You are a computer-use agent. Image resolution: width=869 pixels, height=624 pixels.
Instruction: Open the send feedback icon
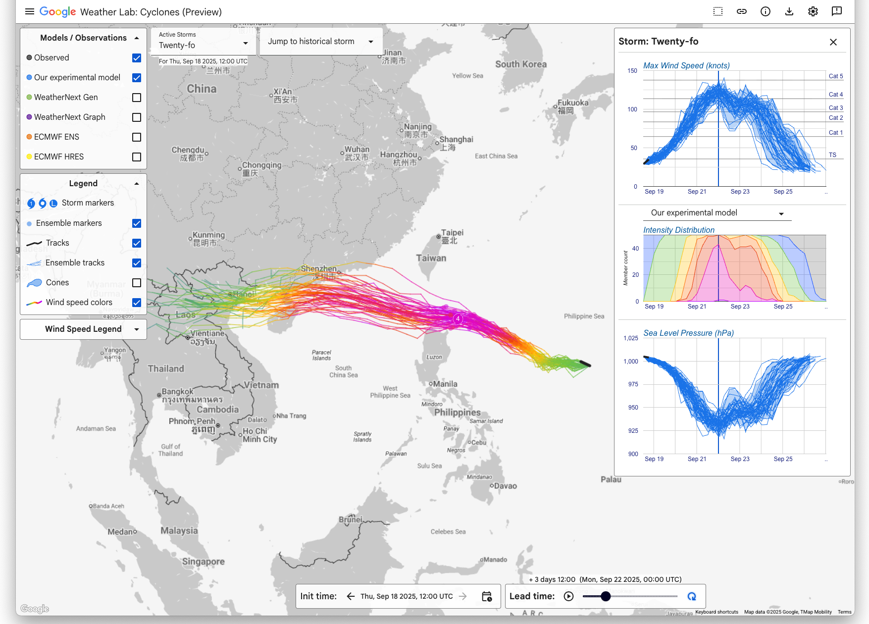pyautogui.click(x=837, y=11)
